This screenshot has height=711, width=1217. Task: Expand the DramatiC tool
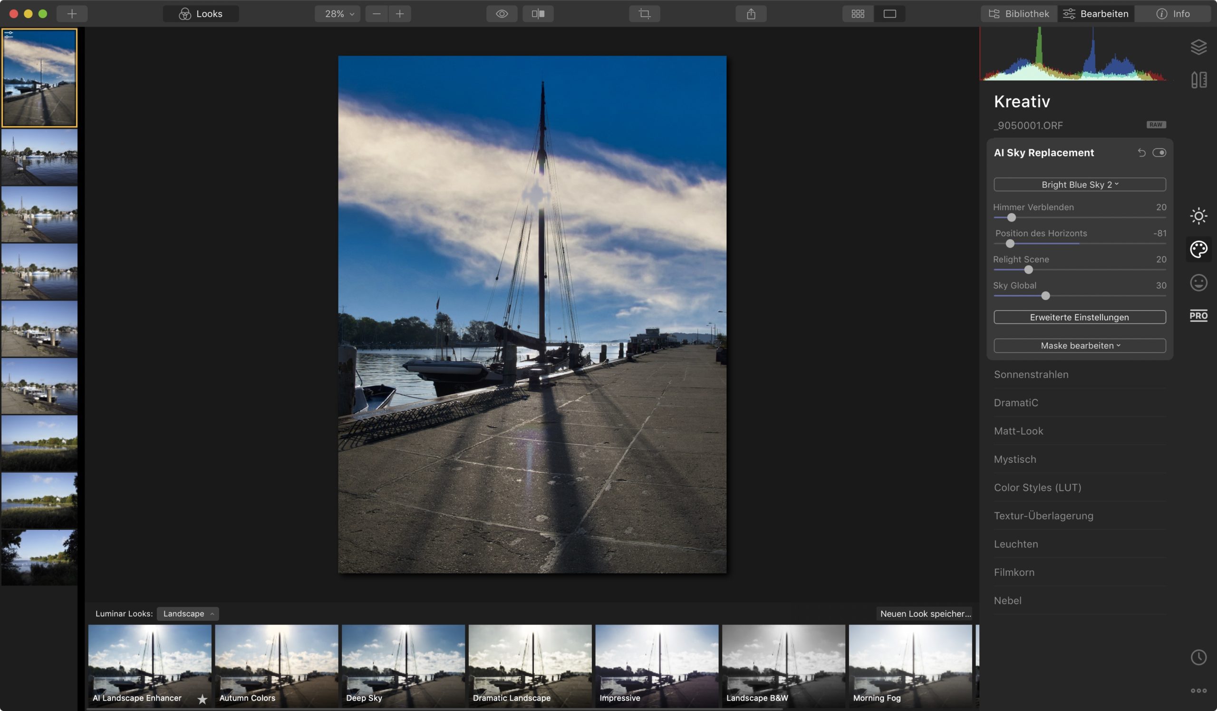pyautogui.click(x=1080, y=402)
